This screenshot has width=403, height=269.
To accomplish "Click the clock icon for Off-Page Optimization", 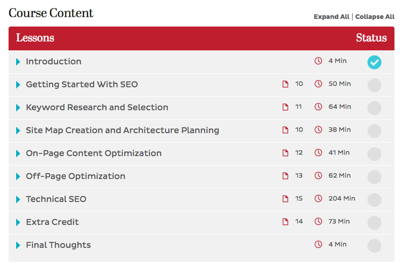I will 319,175.
